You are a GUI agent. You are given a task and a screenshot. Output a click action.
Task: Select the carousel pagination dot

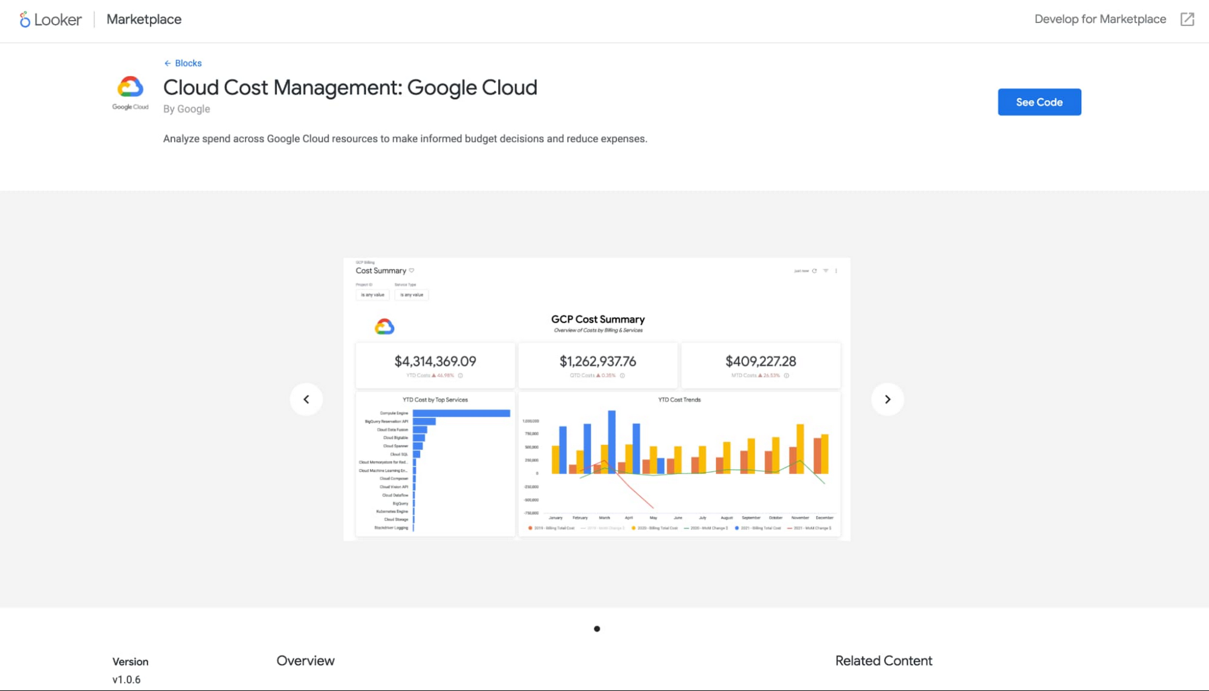(597, 629)
